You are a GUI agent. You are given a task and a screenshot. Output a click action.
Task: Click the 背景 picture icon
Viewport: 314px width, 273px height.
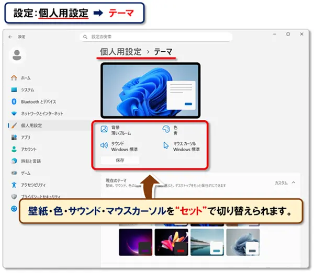pyautogui.click(x=104, y=129)
